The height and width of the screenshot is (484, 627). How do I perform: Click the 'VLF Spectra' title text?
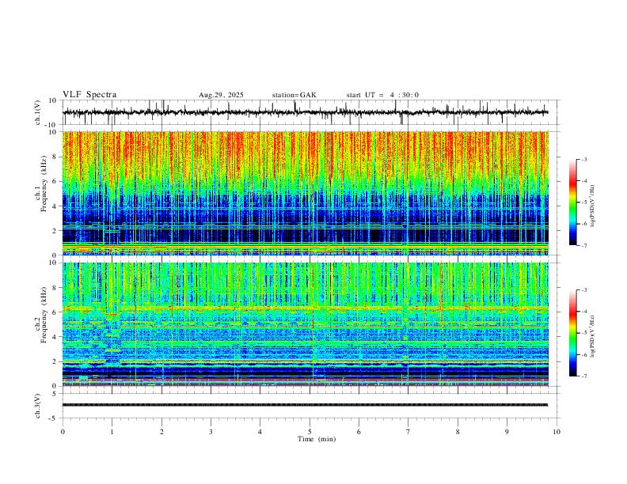point(89,94)
